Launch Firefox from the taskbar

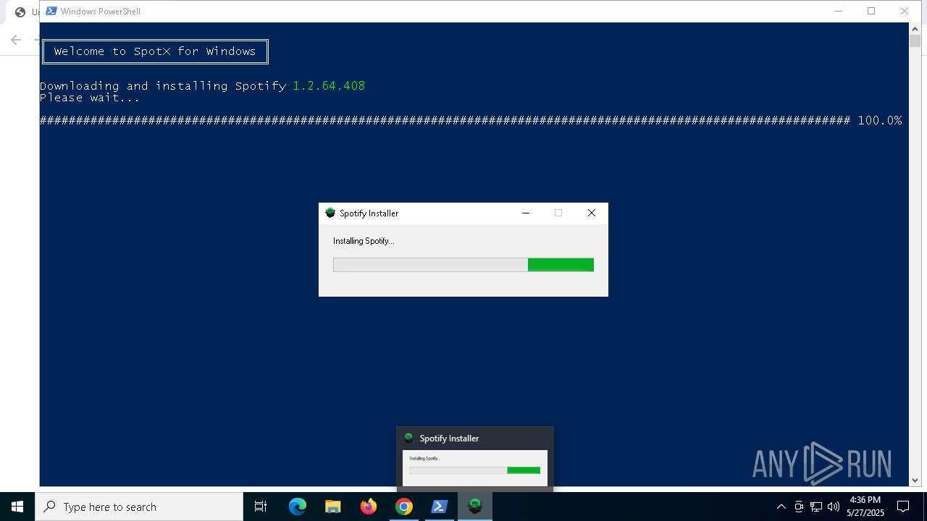[x=369, y=507]
